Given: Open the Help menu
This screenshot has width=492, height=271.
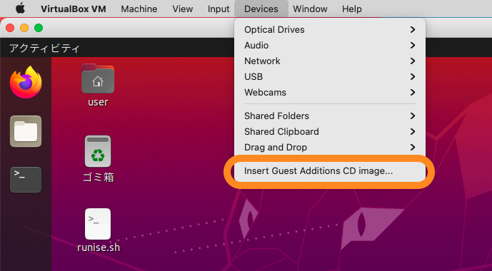Looking at the screenshot, I should pos(352,9).
